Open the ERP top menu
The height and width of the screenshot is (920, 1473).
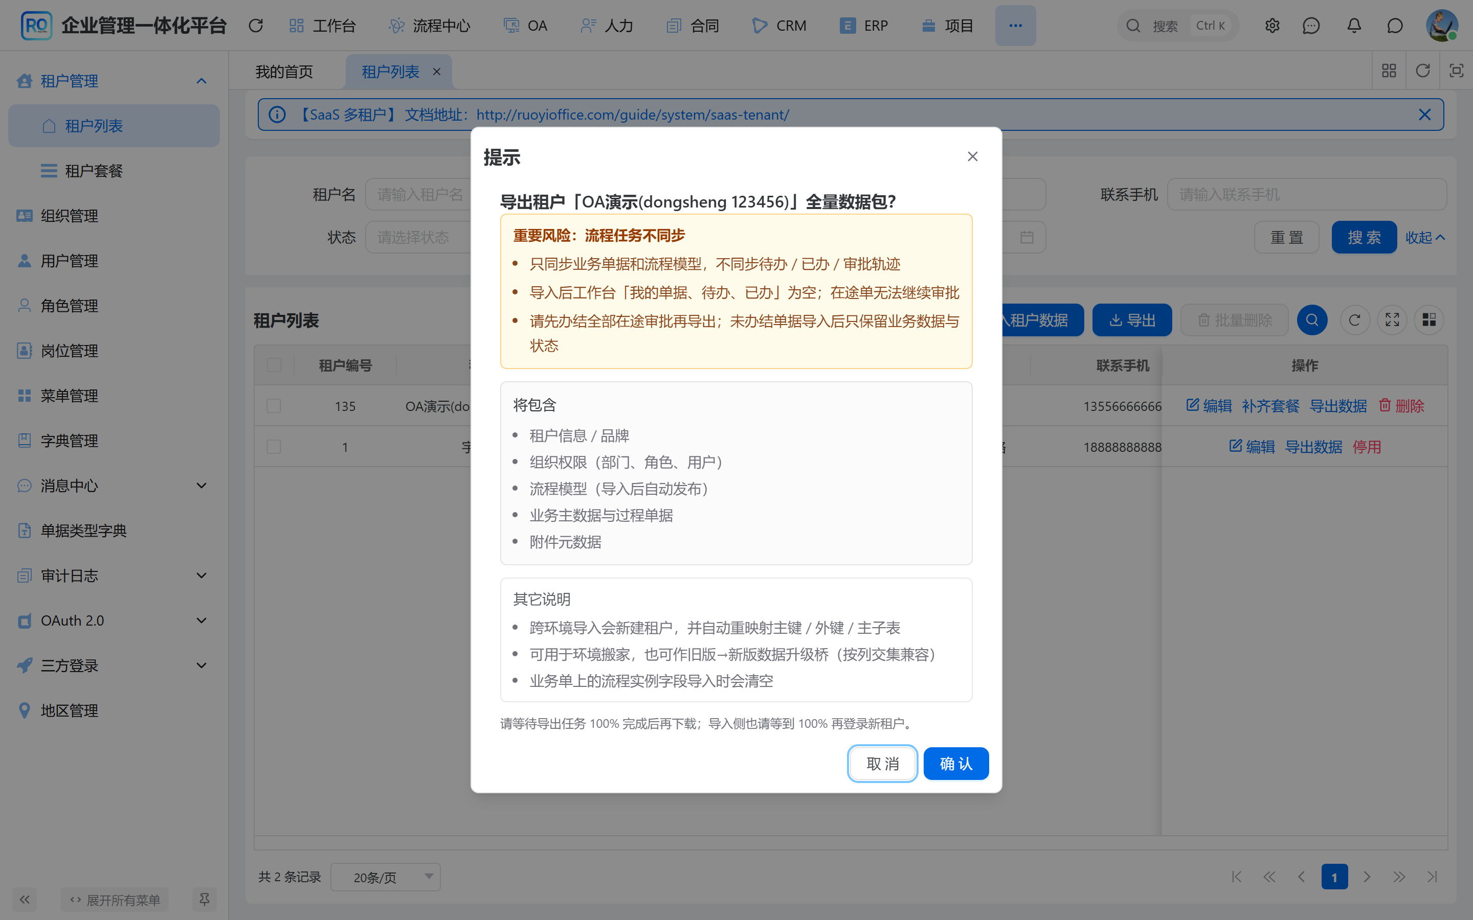pyautogui.click(x=864, y=26)
